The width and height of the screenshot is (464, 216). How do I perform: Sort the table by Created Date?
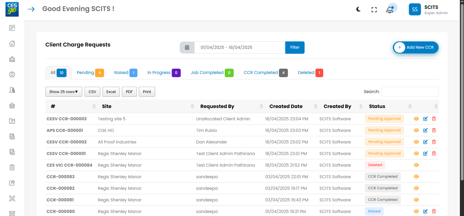coord(286,106)
